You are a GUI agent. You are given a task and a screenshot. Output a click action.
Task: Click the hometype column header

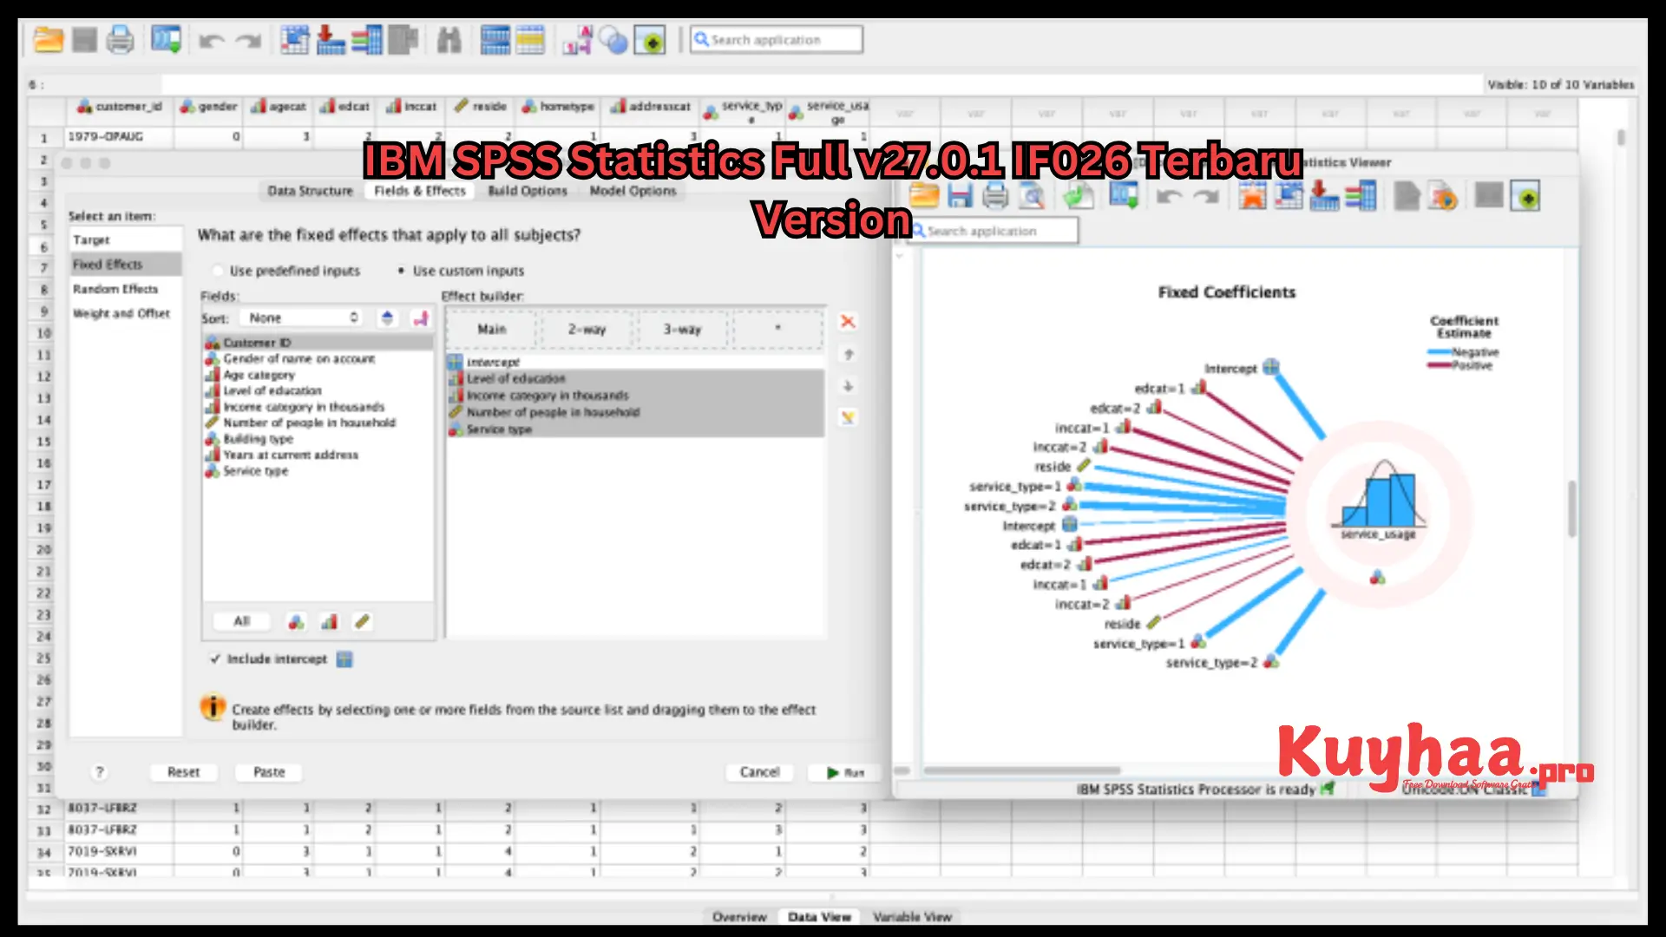coord(558,107)
